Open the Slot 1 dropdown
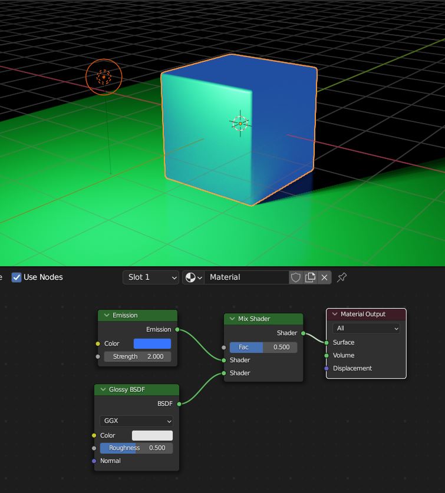The image size is (445, 493). coord(151,277)
